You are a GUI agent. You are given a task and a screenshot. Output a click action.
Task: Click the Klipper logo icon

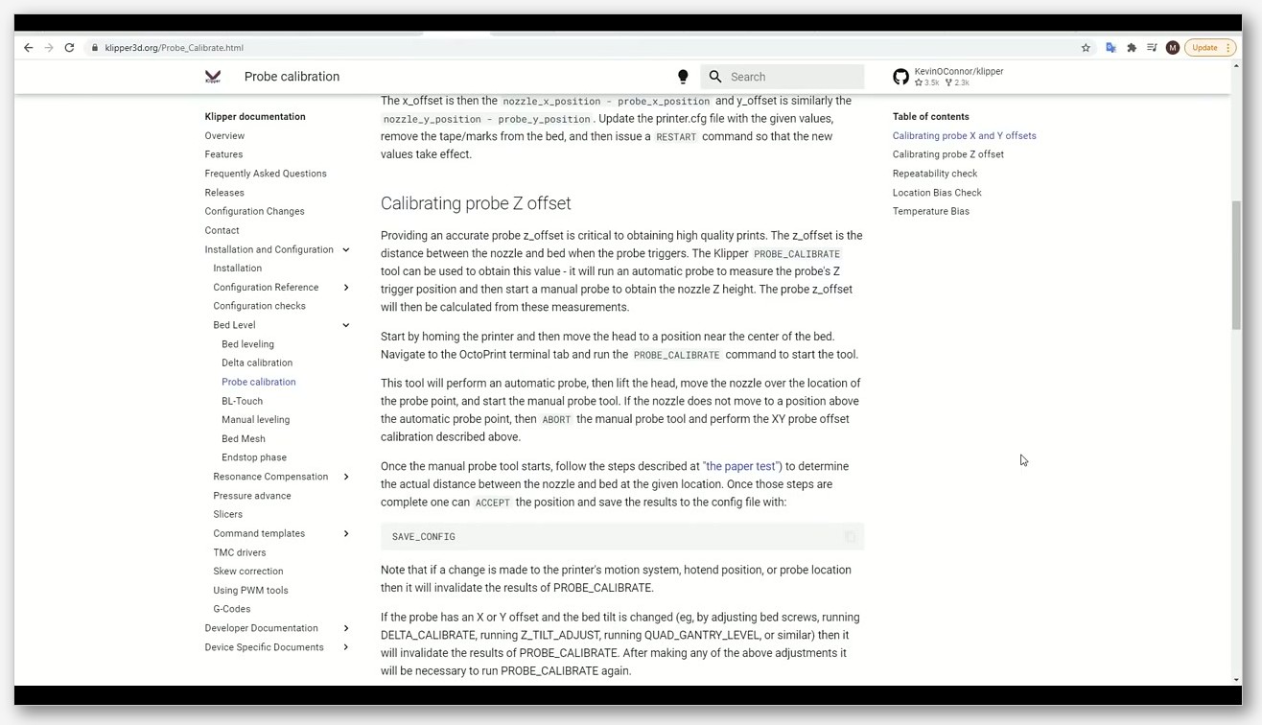[x=213, y=77]
